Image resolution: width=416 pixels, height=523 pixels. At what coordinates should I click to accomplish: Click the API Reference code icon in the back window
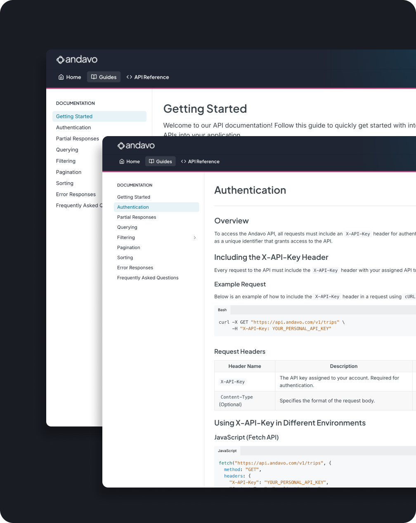129,77
